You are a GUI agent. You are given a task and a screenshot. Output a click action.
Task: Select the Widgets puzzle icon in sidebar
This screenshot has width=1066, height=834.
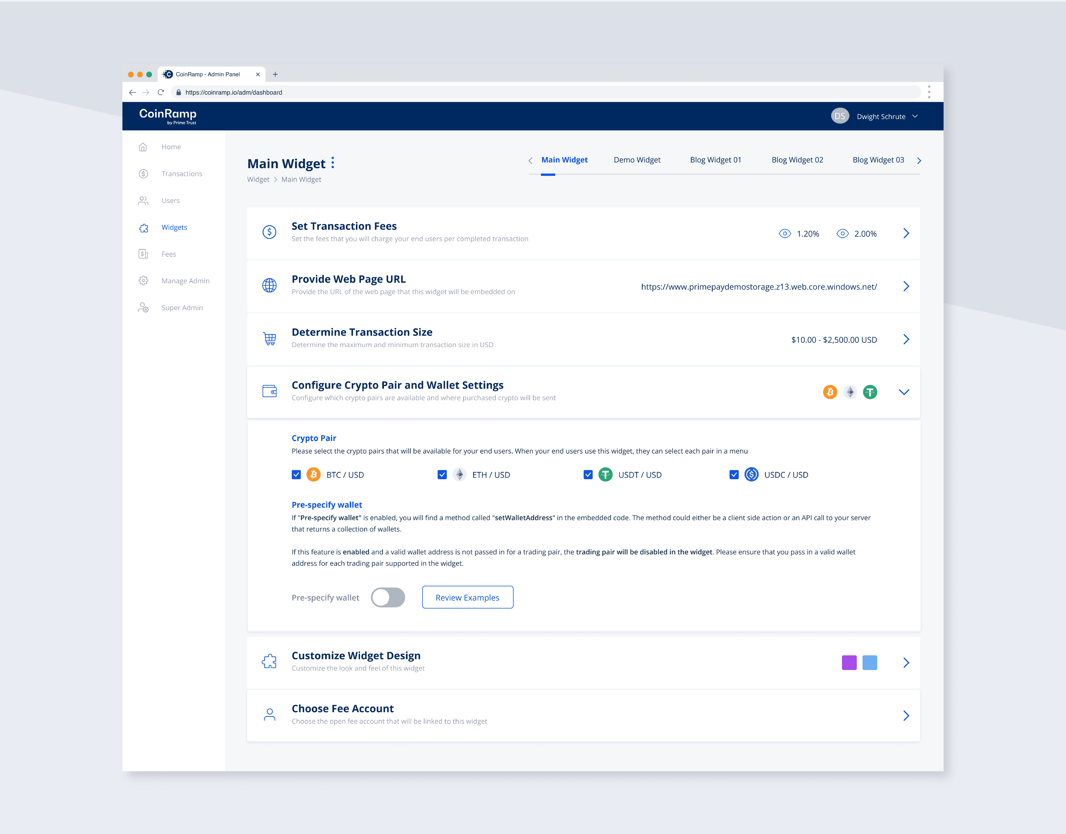143,228
